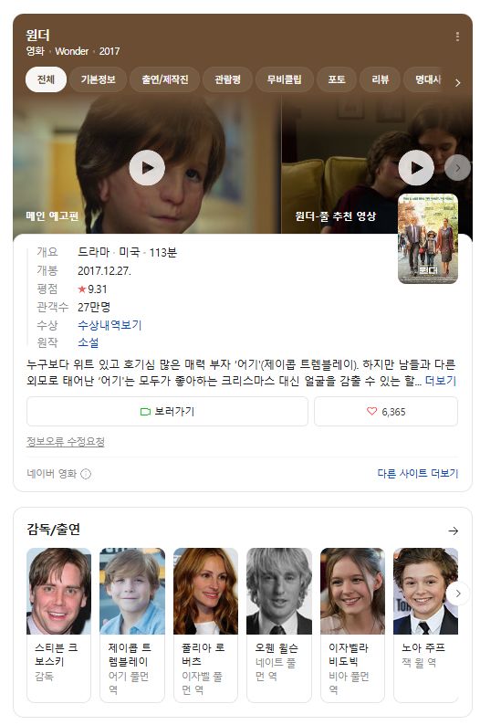The width and height of the screenshot is (480, 725).
Task: Click the 보러가기 watch button
Action: 167,411
